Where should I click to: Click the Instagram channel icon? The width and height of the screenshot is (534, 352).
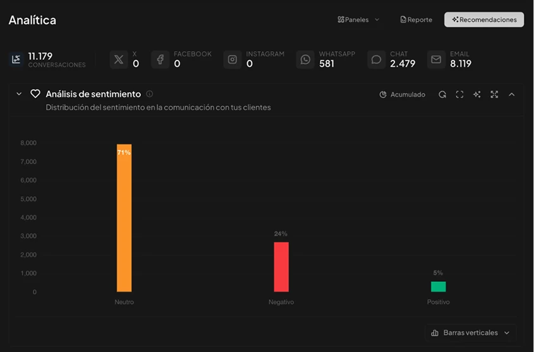pos(233,59)
